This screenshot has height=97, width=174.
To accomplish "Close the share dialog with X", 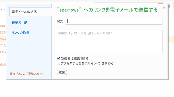I will (x=164, y=8).
